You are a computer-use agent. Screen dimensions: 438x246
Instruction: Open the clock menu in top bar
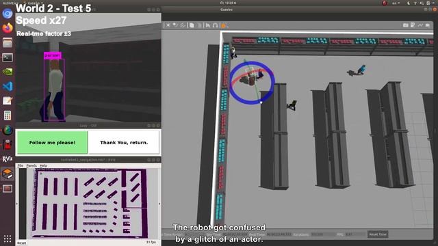(228, 3)
